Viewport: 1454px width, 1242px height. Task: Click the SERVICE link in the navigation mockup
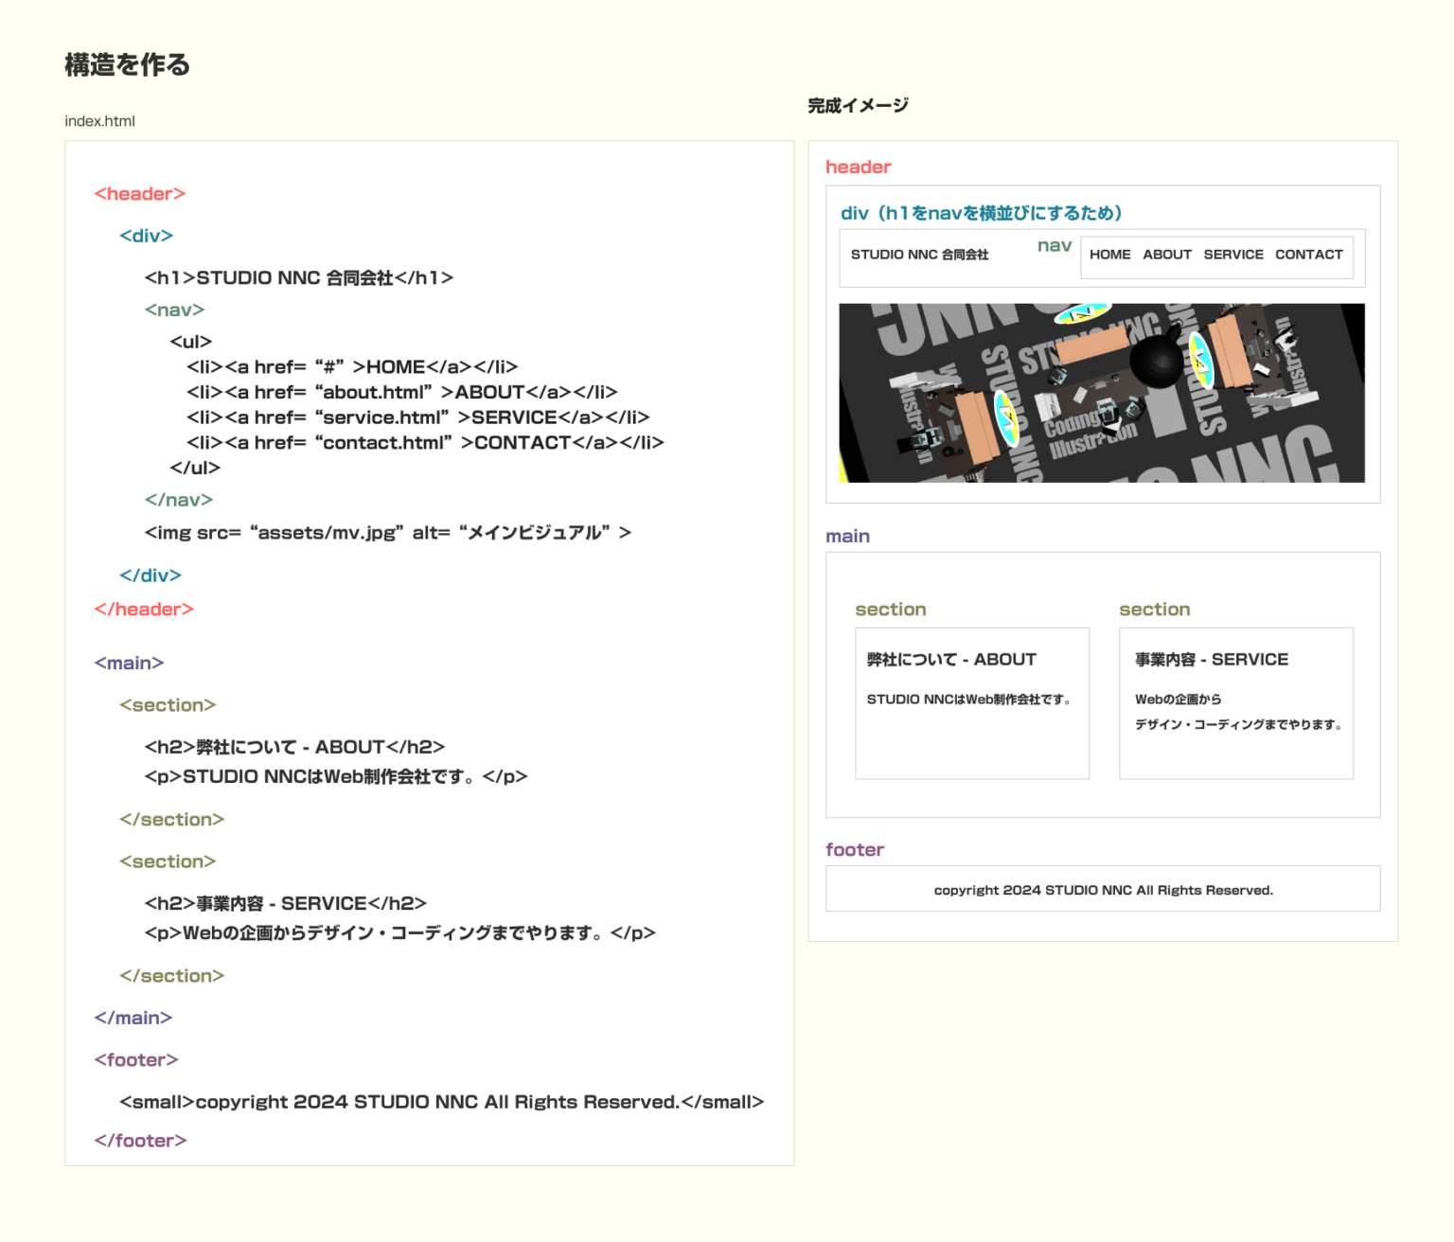(x=1233, y=255)
